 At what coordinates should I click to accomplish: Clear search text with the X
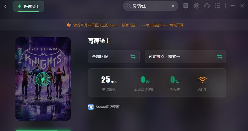pyautogui.click(x=173, y=6)
